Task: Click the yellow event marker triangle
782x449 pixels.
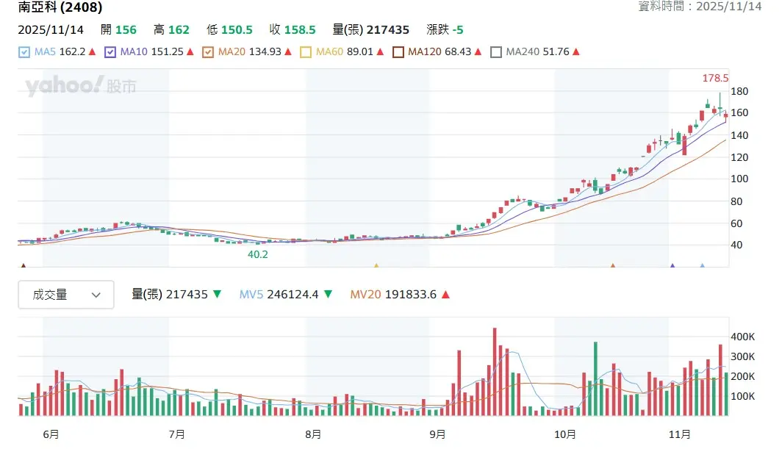Action: click(x=376, y=265)
